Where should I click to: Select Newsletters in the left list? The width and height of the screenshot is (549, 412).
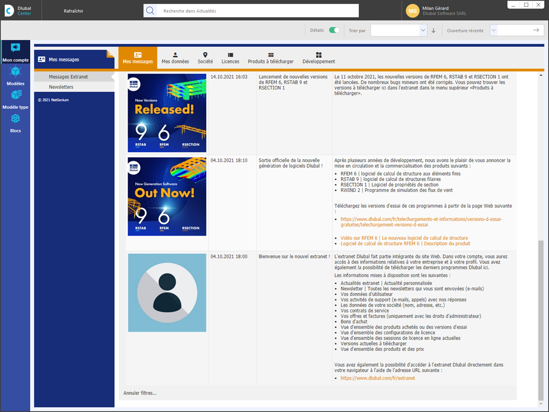click(x=74, y=87)
